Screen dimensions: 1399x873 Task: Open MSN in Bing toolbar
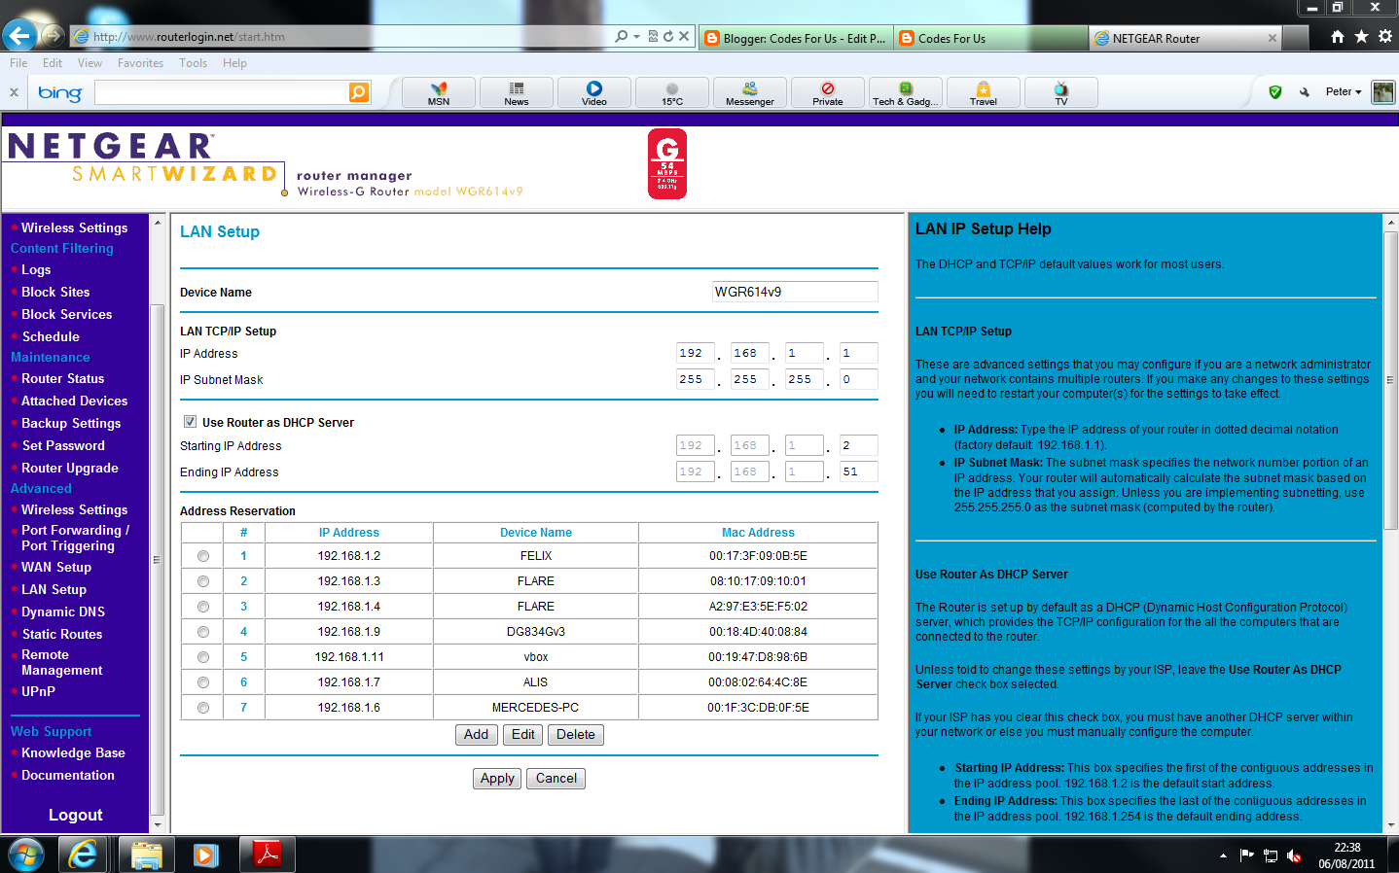[439, 93]
